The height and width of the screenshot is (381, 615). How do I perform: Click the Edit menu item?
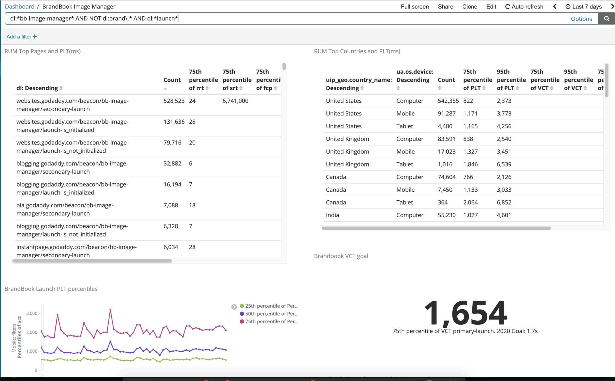[491, 6]
